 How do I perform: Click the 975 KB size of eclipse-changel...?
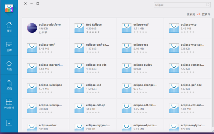[138, 89]
